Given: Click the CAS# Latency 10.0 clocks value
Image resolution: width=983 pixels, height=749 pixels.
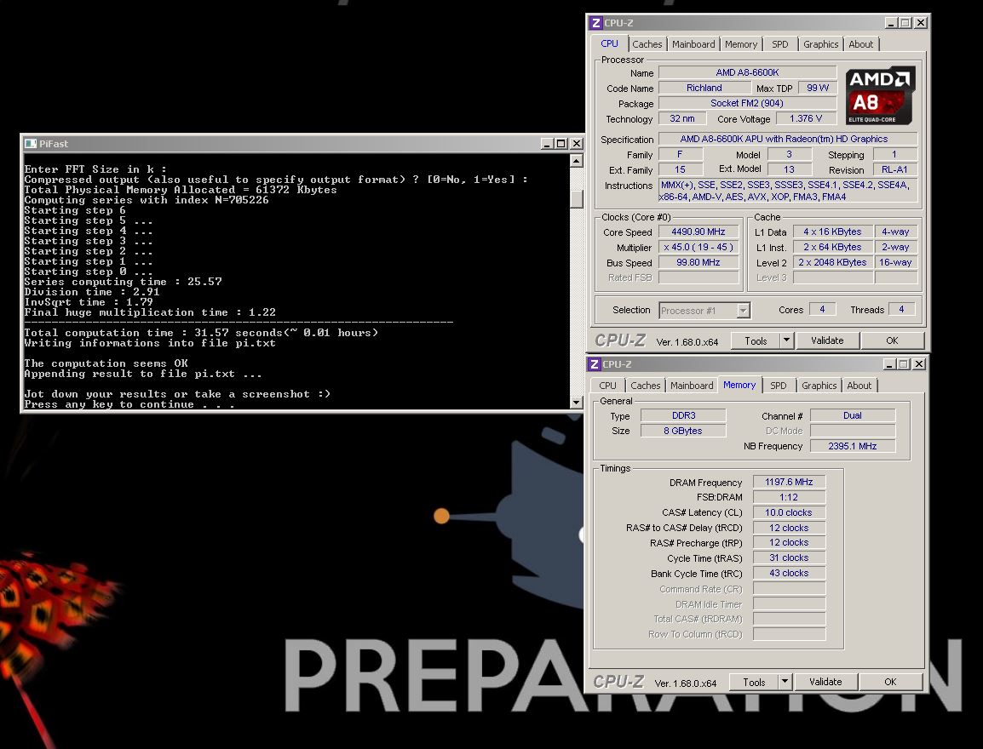Looking at the screenshot, I should (789, 512).
